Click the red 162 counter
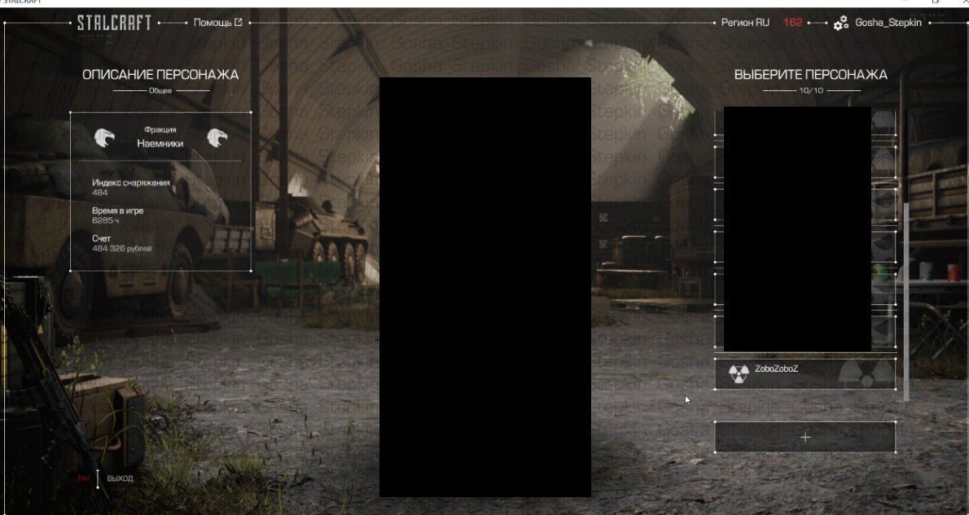 pyautogui.click(x=793, y=22)
